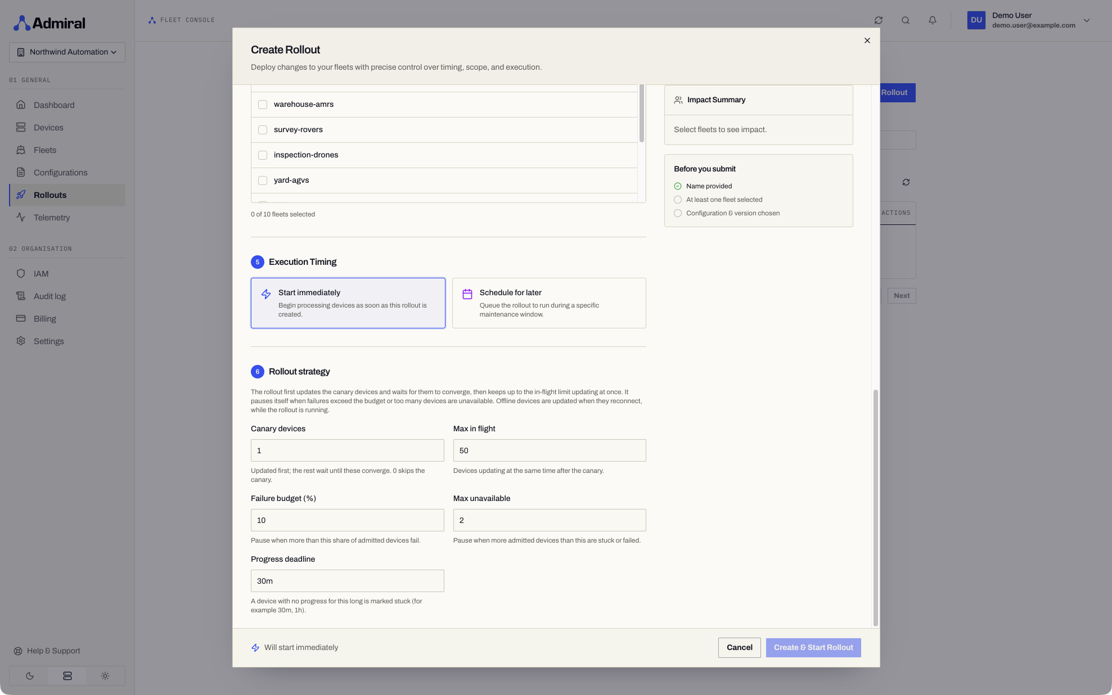The height and width of the screenshot is (695, 1112).
Task: Open the Northwind Automation organisation dropdown
Action: [67, 52]
